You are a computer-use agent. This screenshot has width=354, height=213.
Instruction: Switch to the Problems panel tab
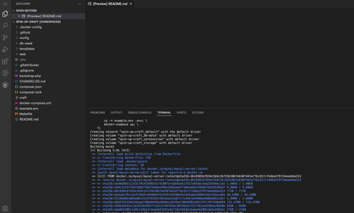[x=97, y=113]
